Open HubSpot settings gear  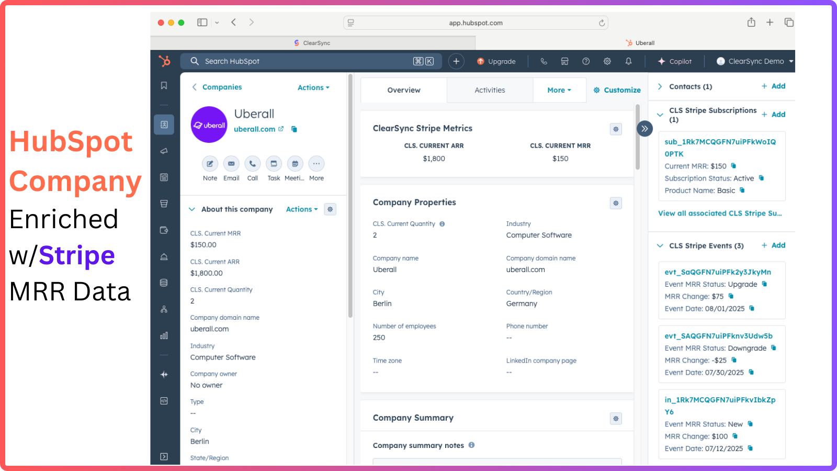607,61
